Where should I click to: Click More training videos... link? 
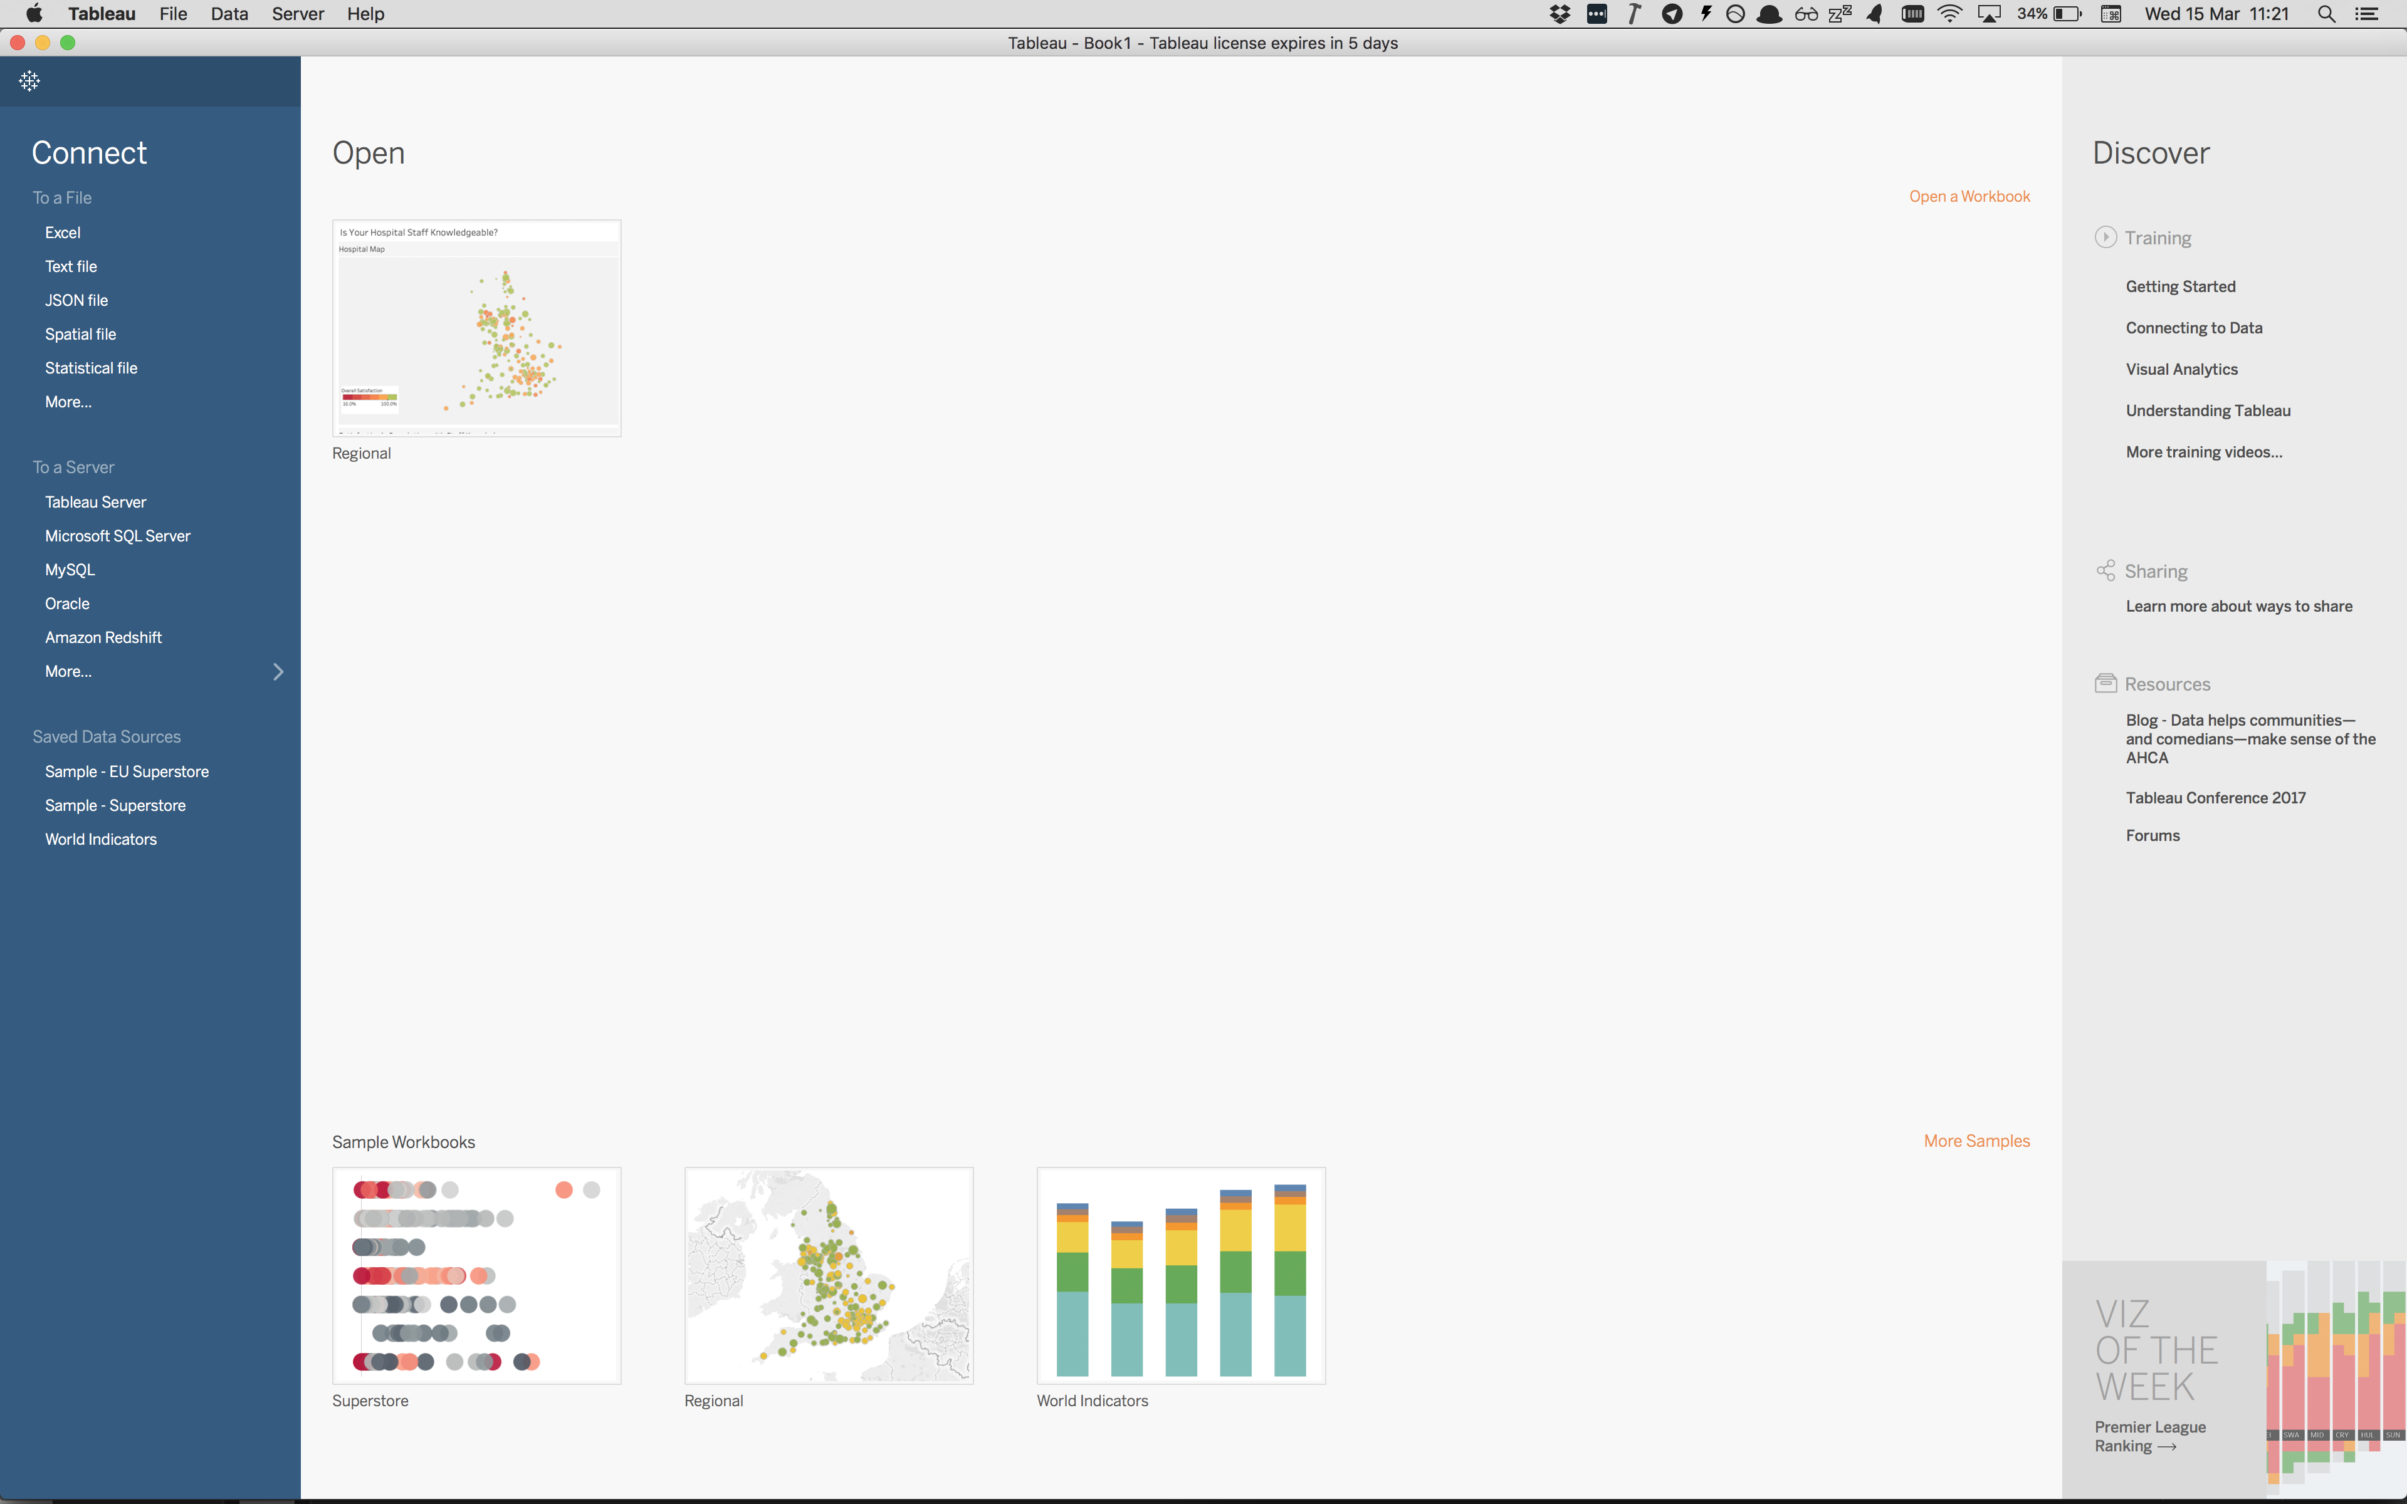coord(2203,452)
